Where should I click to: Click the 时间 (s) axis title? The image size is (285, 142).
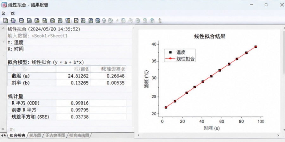(212, 128)
